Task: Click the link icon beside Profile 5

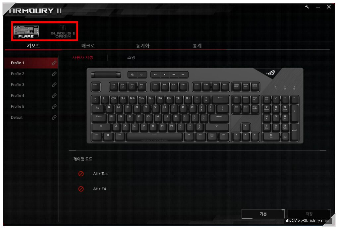Action: (54, 106)
